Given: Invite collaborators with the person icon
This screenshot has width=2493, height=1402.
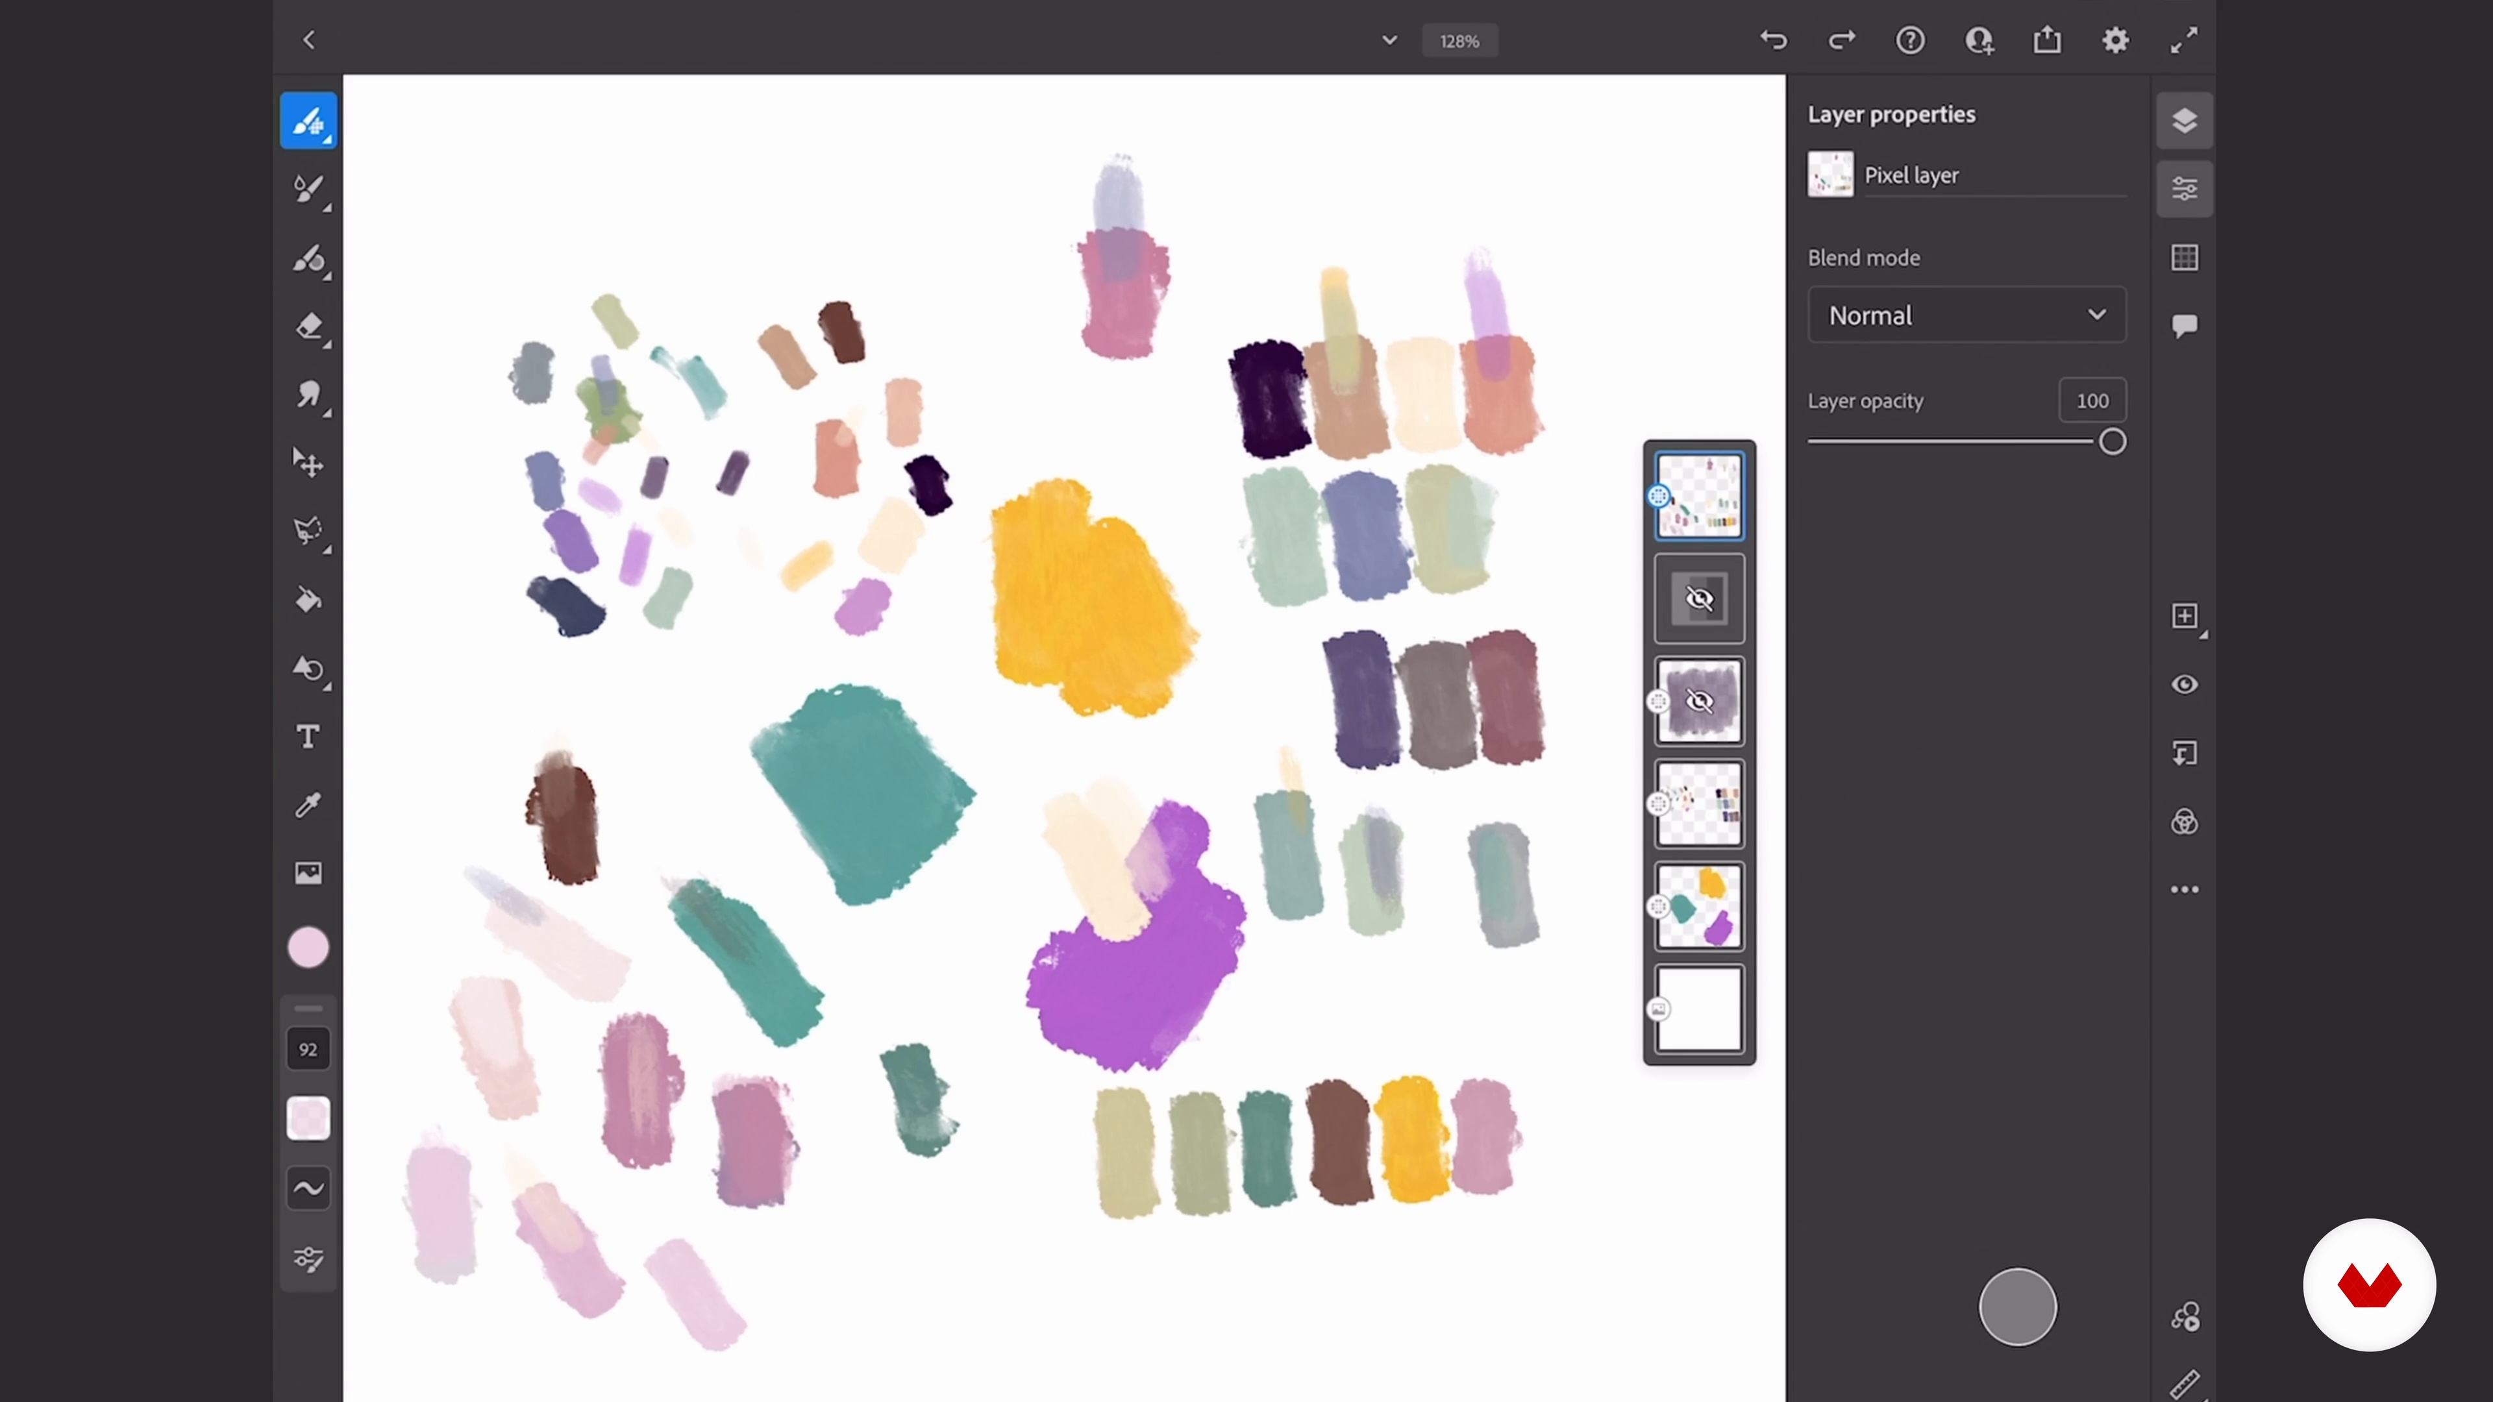Looking at the screenshot, I should pyautogui.click(x=1979, y=40).
